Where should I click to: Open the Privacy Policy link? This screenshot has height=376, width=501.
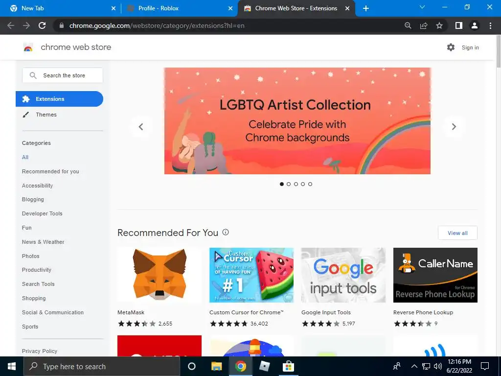pyautogui.click(x=40, y=351)
